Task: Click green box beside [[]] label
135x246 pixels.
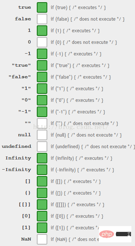Action: tap(42, 205)
